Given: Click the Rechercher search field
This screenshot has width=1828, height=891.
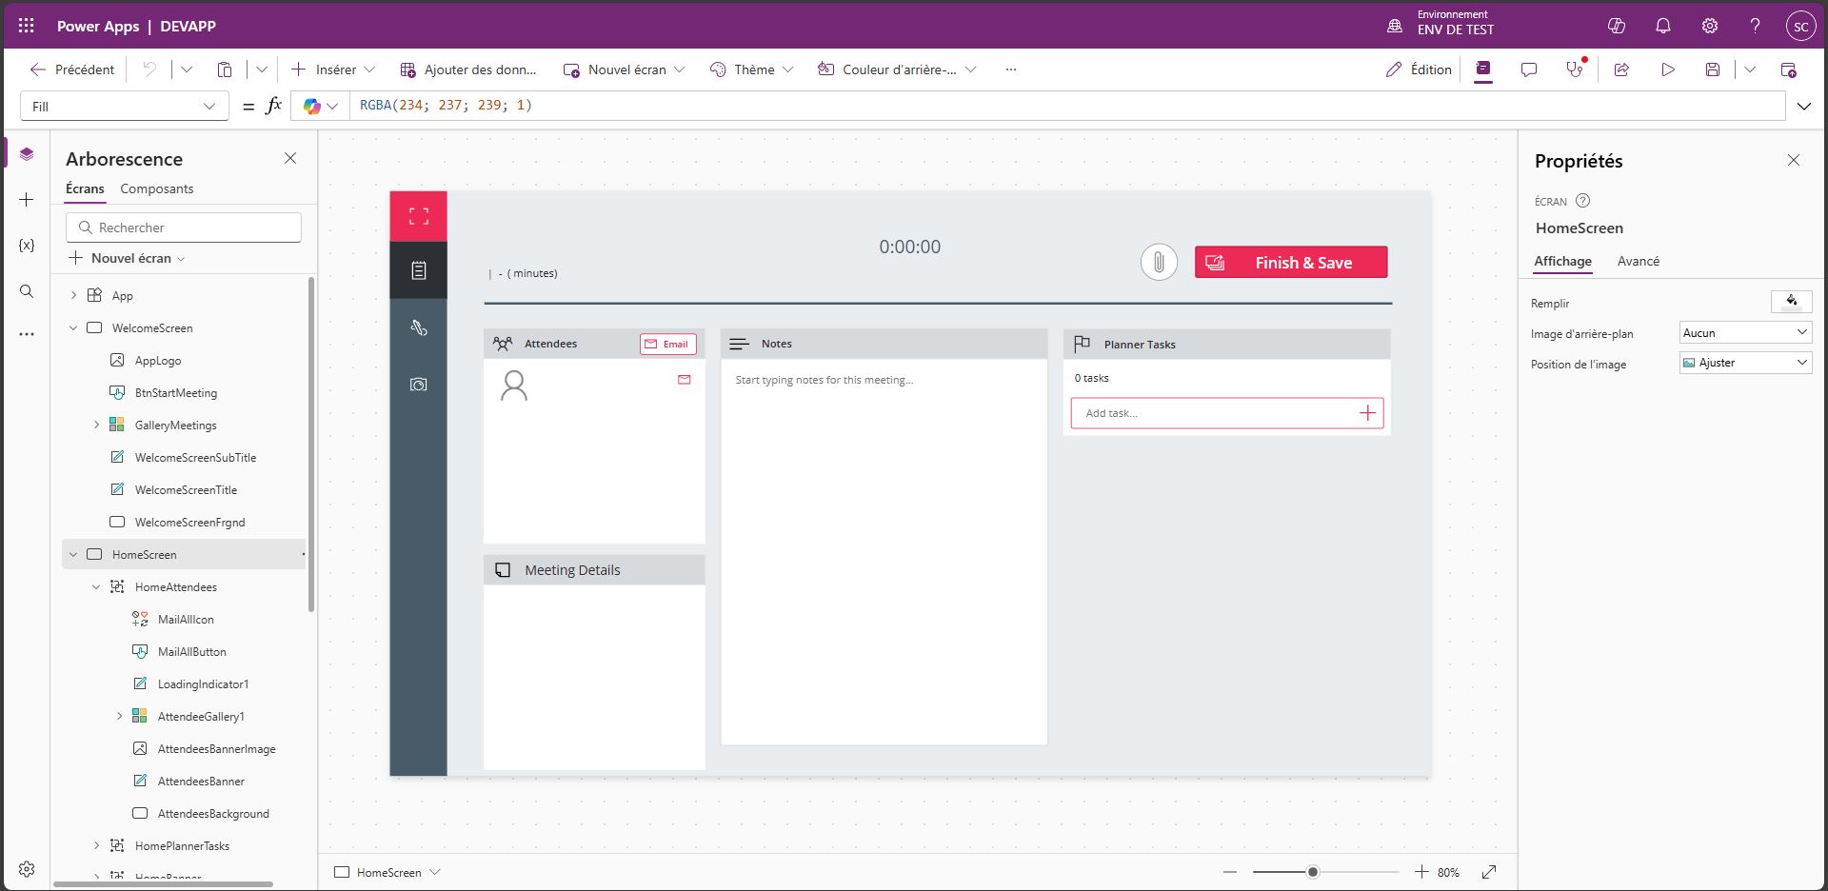Looking at the screenshot, I should (184, 228).
